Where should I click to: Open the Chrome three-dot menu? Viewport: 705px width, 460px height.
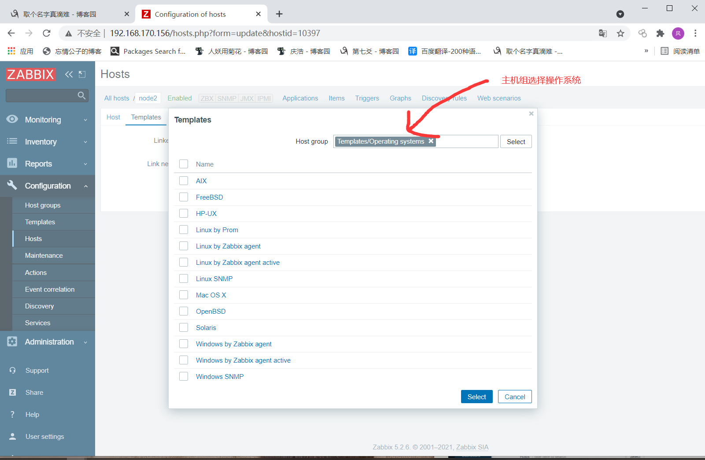click(x=695, y=33)
